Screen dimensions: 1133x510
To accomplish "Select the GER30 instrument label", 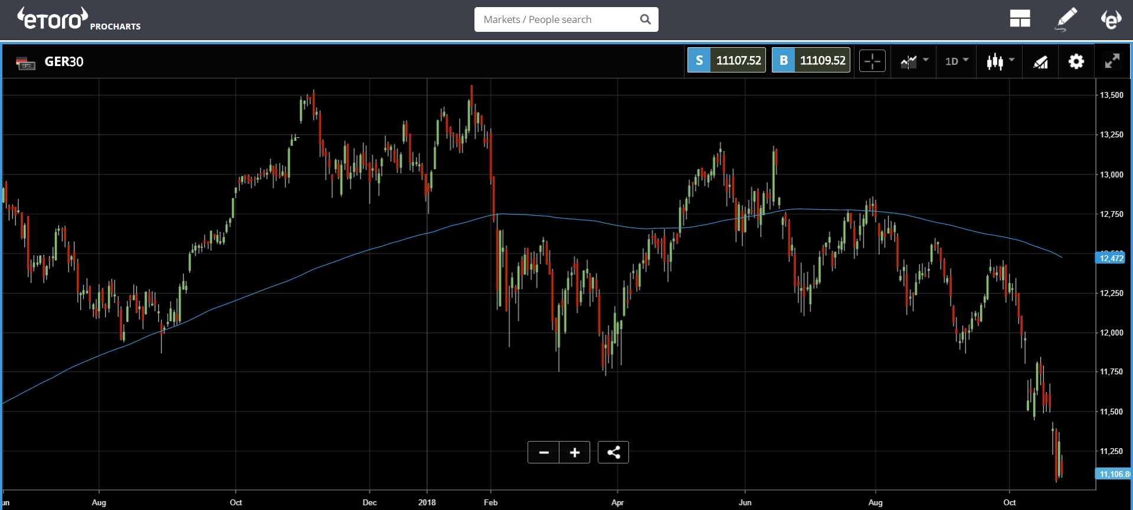I will [64, 62].
